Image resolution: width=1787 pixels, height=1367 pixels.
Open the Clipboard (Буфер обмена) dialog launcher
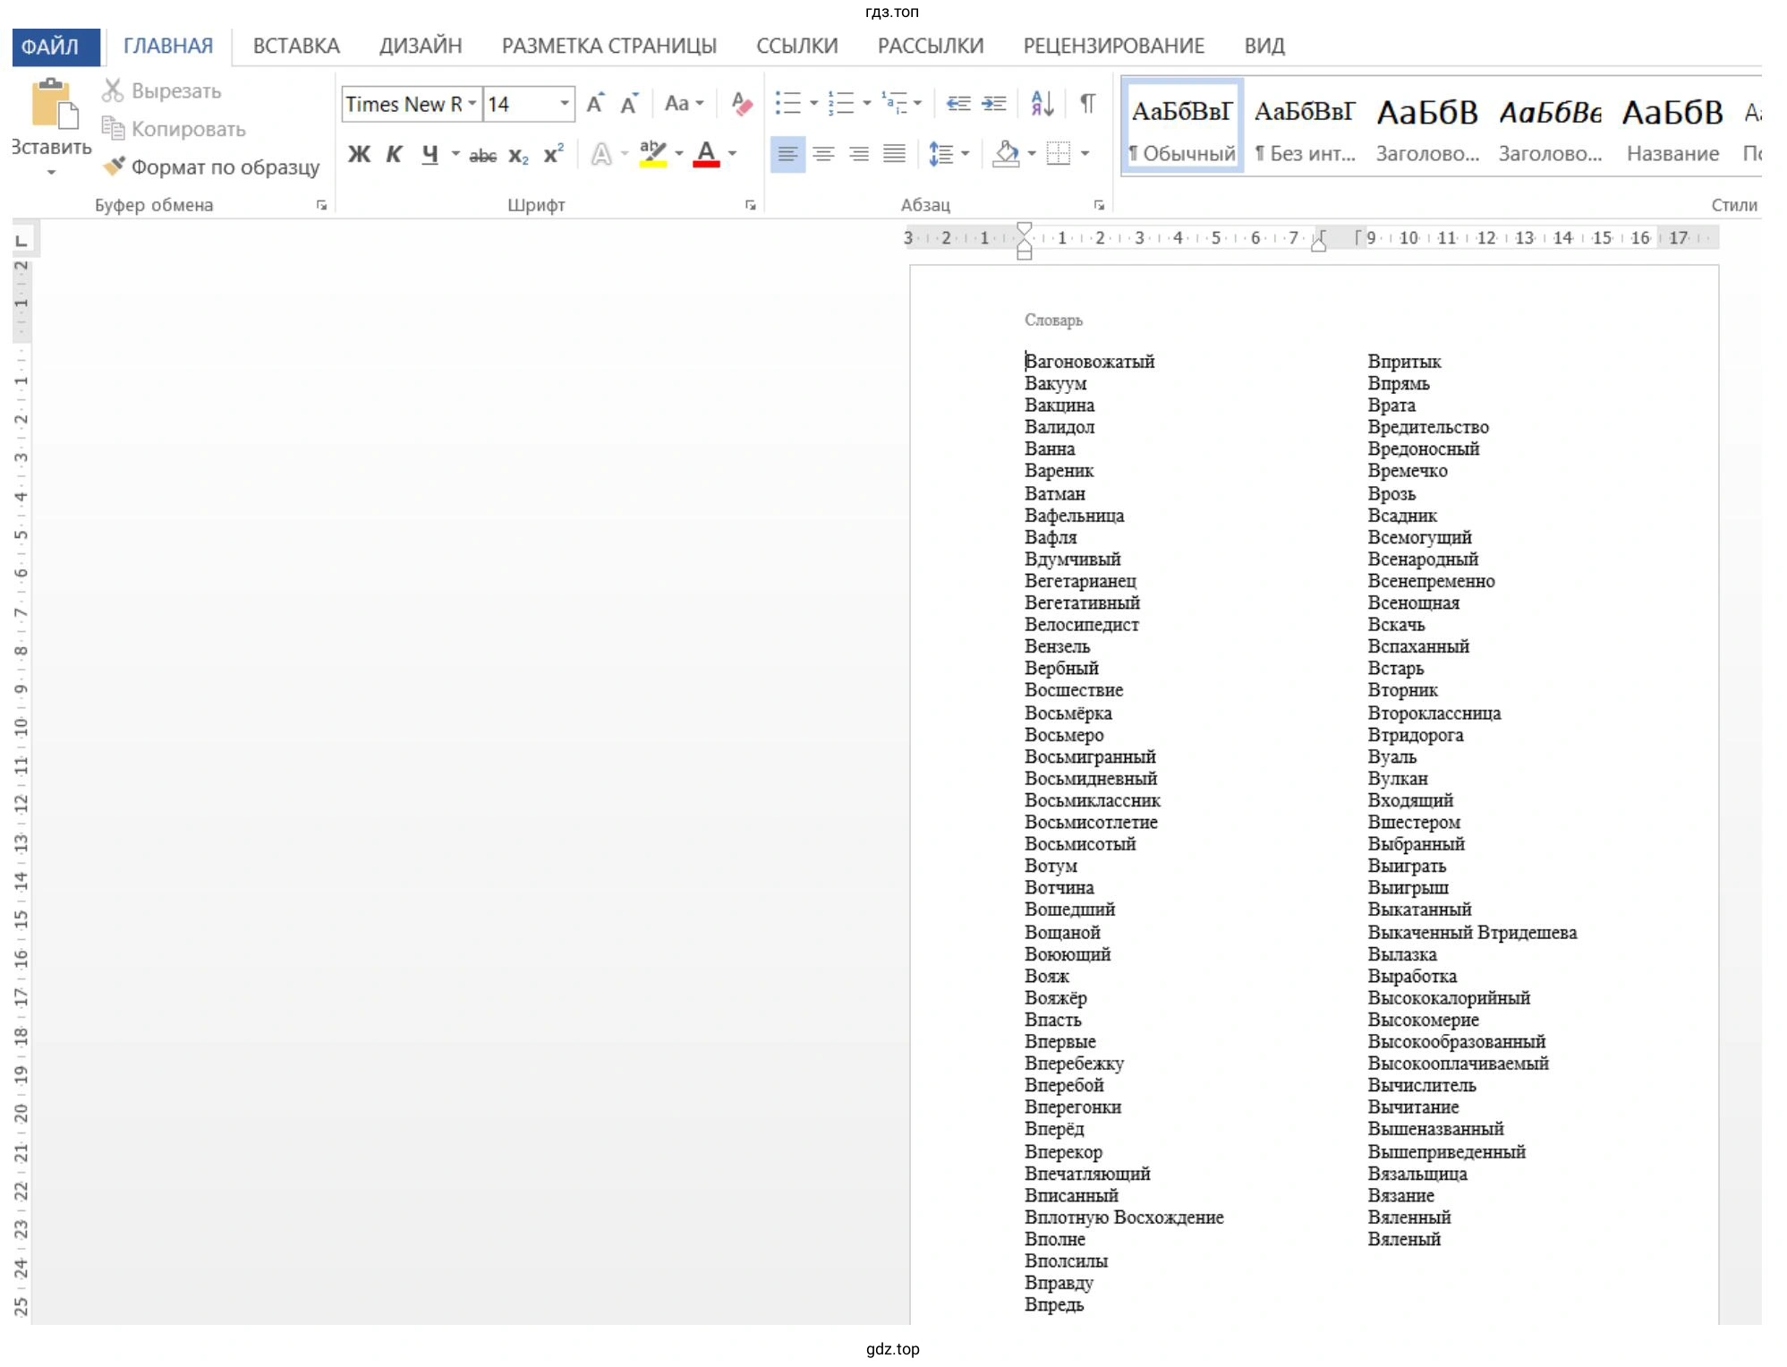[321, 205]
